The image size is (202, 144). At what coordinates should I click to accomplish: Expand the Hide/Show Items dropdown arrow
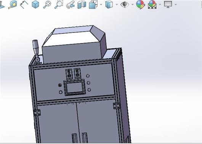[x=133, y=5]
